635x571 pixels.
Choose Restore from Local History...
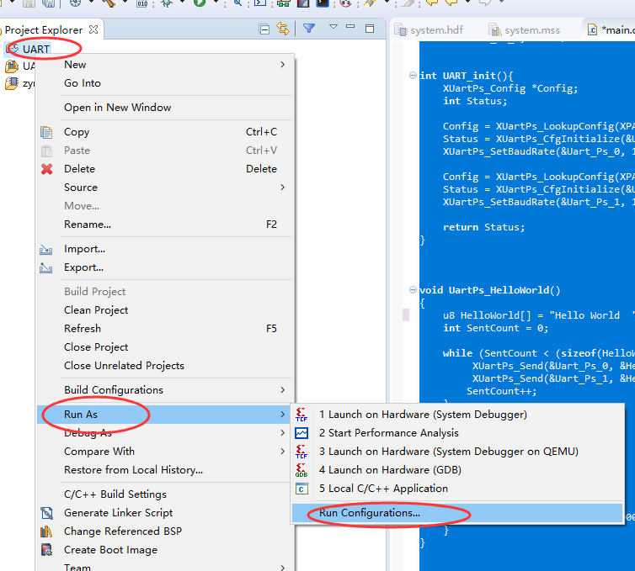133,470
